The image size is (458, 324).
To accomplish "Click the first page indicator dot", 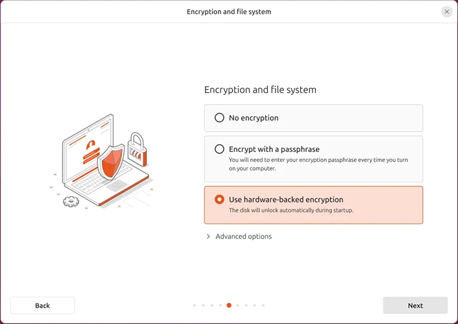I will click(x=195, y=305).
